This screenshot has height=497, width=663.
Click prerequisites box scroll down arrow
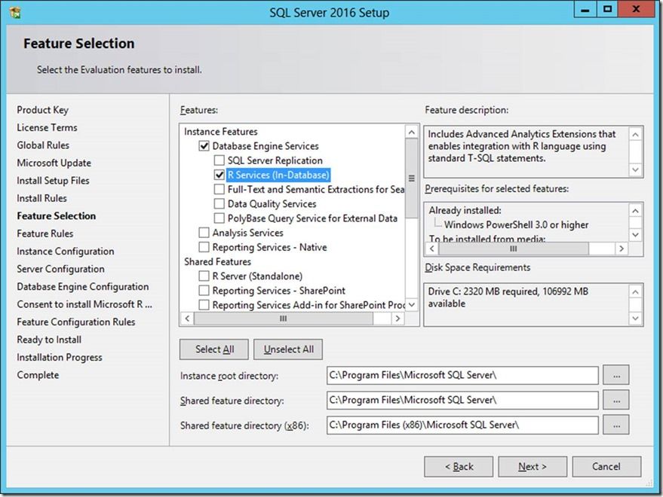coord(635,234)
